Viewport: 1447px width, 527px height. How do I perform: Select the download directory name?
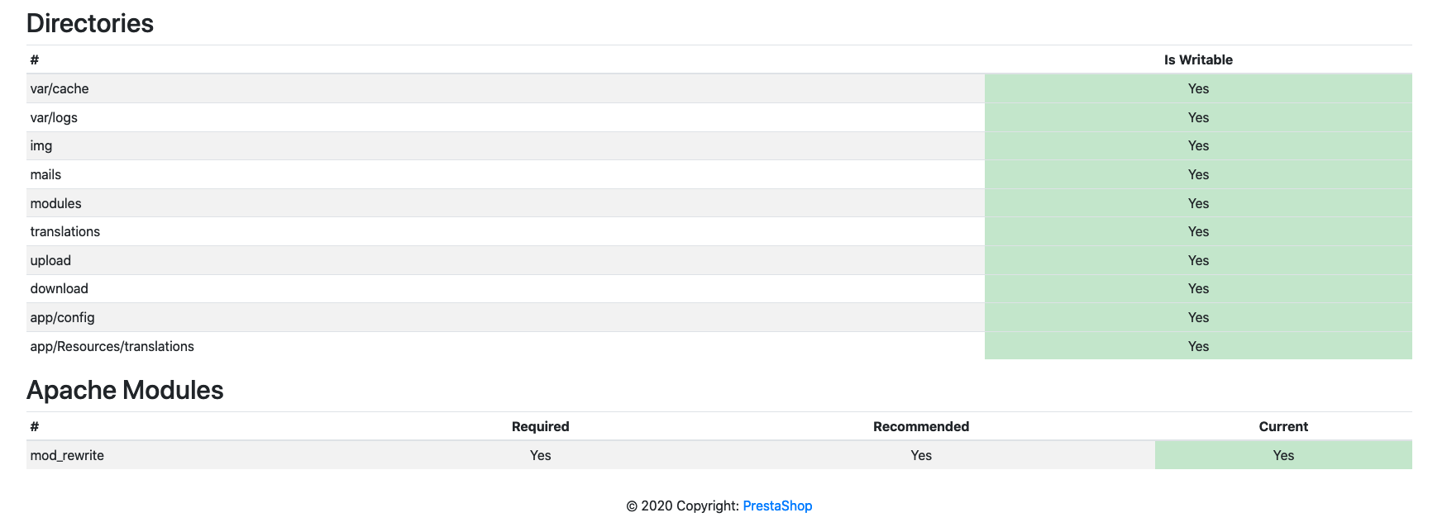[59, 288]
